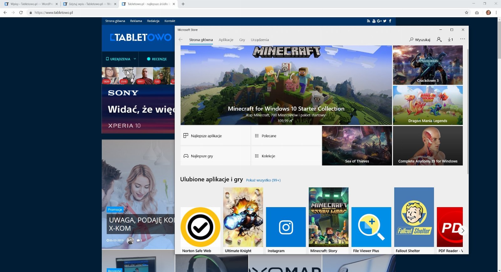501x272 pixels.
Task: Open the Crackdown 3 tile
Action: [x=428, y=65]
